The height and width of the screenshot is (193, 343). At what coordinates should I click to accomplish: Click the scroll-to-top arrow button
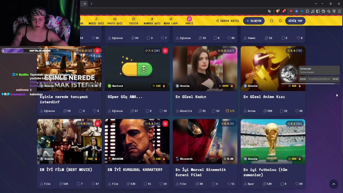pyautogui.click(x=334, y=184)
